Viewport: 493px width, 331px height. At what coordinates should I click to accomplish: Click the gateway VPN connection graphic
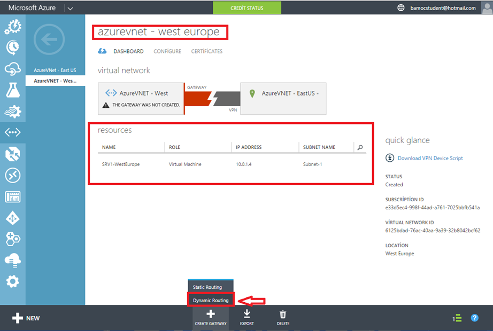pyautogui.click(x=212, y=99)
